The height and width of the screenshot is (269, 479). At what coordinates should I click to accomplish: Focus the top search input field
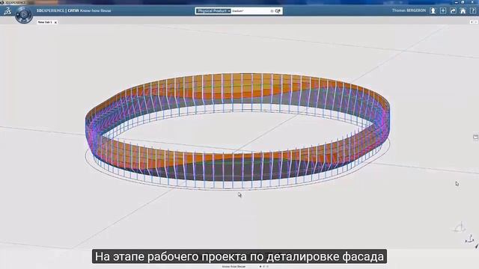(x=251, y=11)
